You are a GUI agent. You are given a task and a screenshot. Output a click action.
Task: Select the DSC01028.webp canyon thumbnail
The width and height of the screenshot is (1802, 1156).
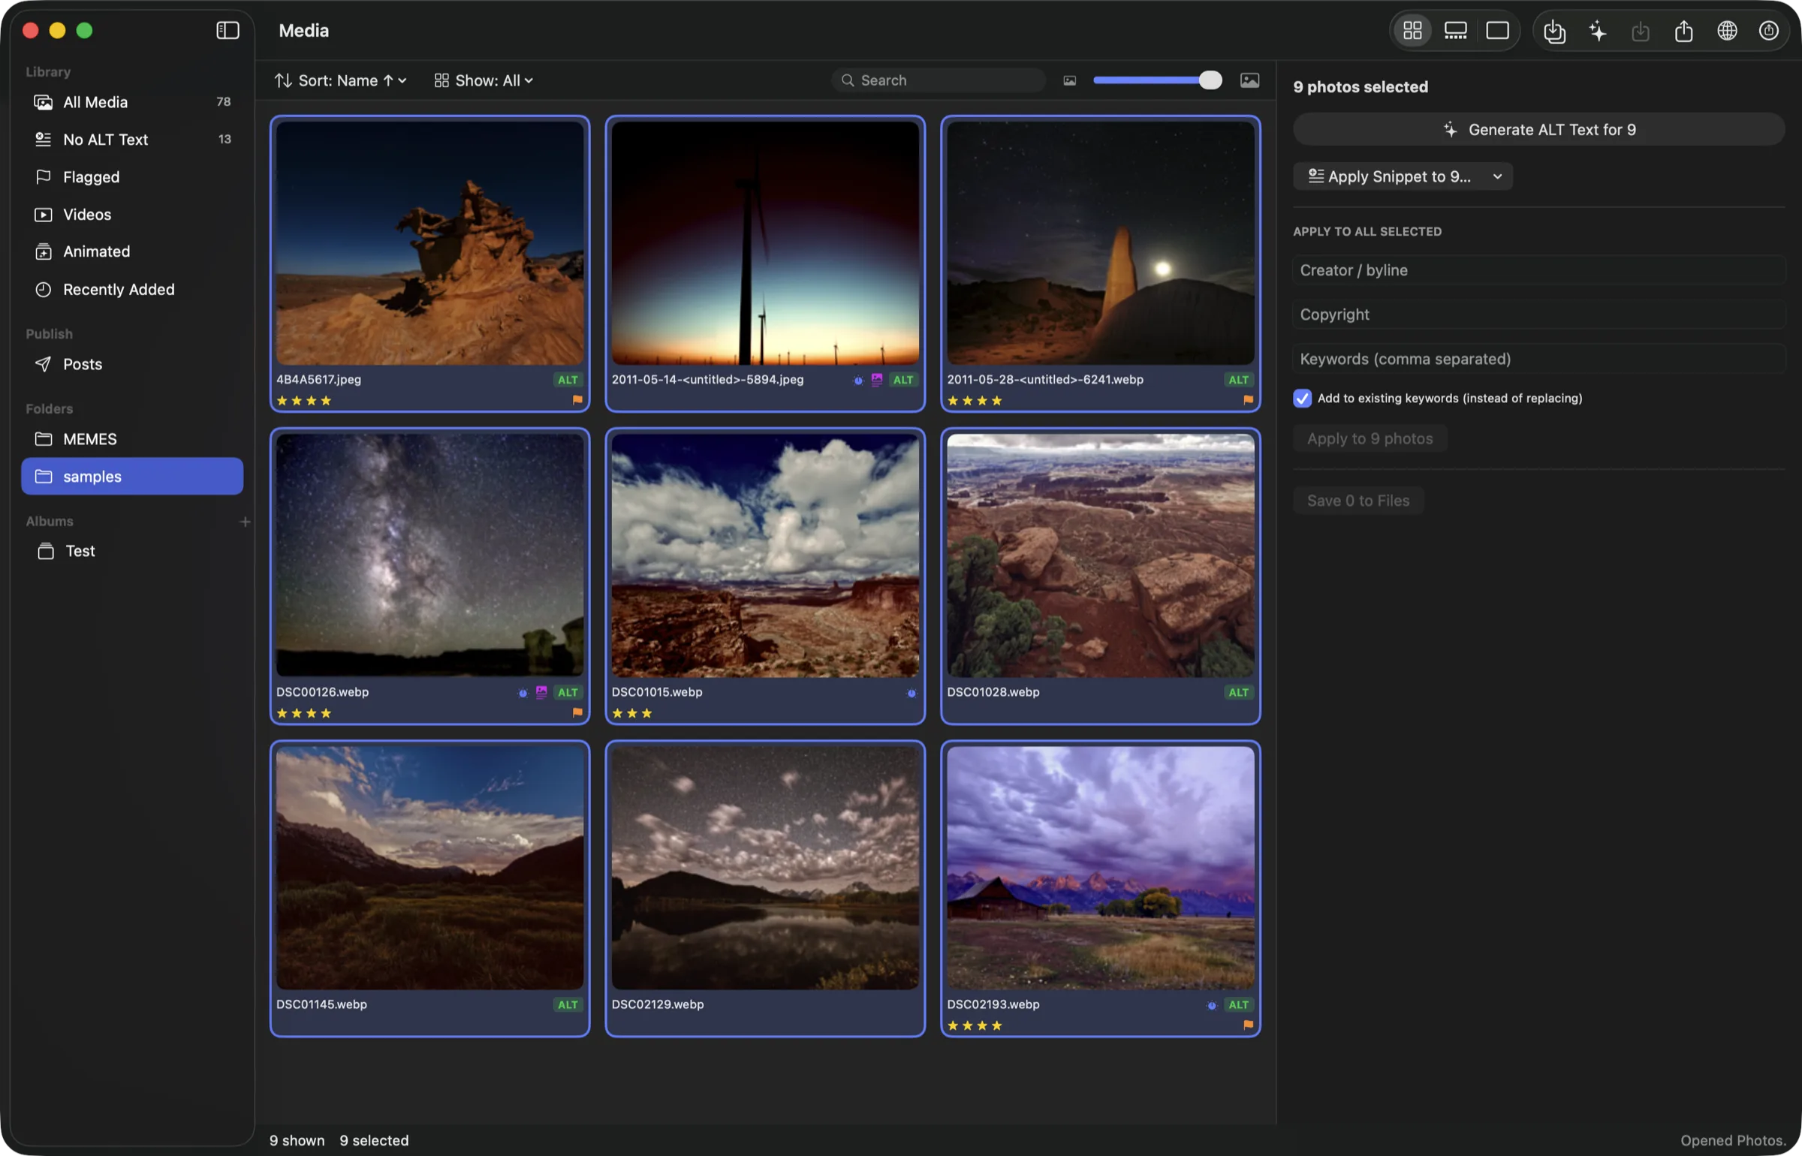pyautogui.click(x=1100, y=555)
